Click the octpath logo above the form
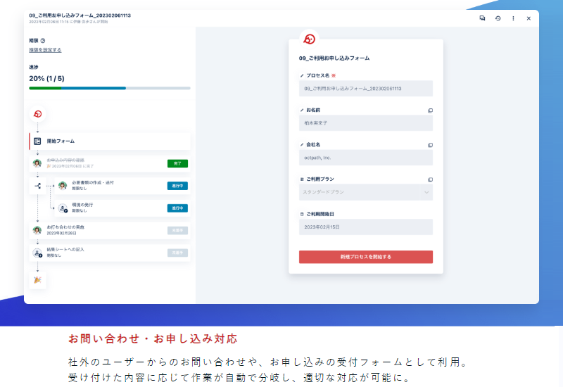The width and height of the screenshot is (563, 387). [x=308, y=39]
